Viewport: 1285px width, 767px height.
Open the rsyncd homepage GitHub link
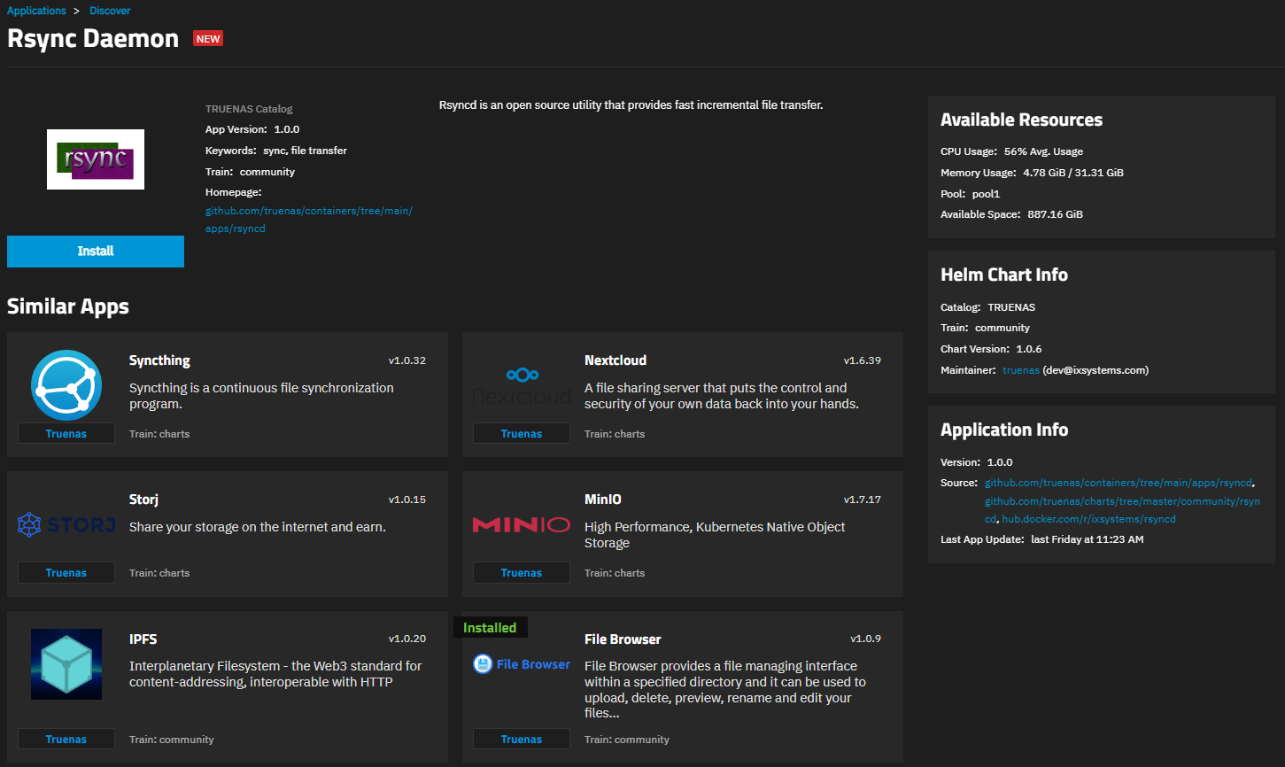point(308,211)
